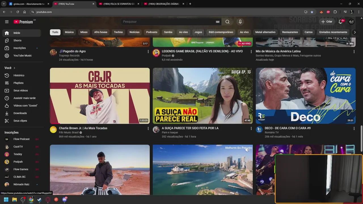The width and height of the screenshot is (363, 204).
Task: Open CLIMA BC channel subscription
Action: pos(22,177)
